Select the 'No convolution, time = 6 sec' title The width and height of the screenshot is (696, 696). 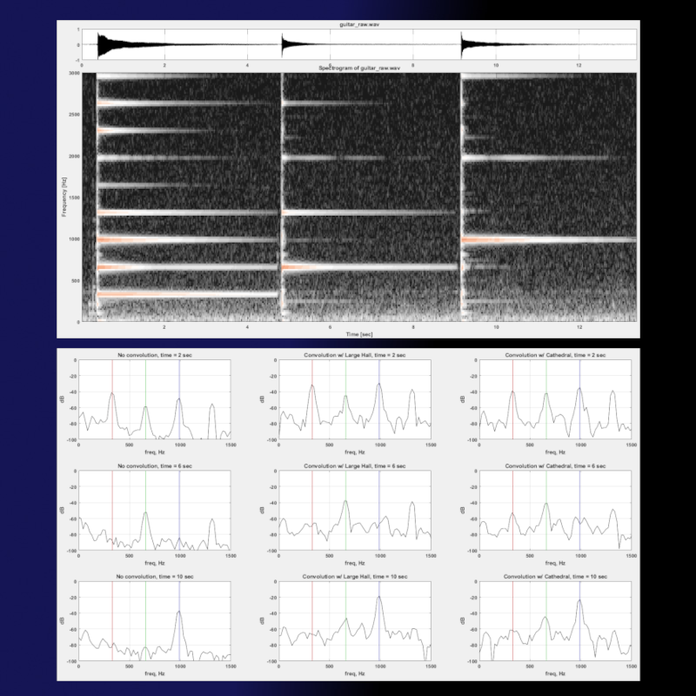(155, 466)
